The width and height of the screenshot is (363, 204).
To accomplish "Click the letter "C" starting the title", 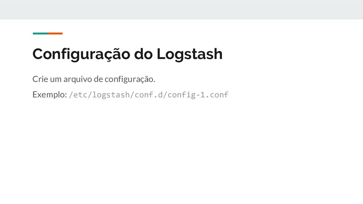I will click(38, 54).
